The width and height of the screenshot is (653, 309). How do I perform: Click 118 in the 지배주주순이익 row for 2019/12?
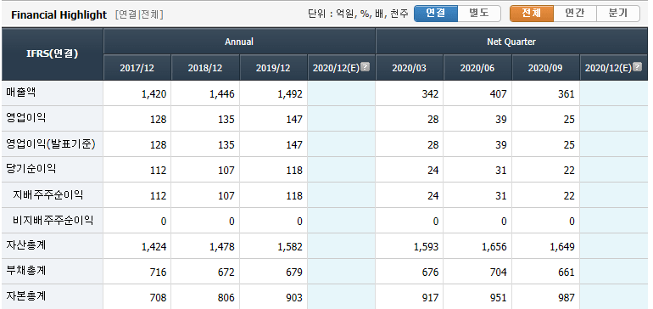point(294,195)
